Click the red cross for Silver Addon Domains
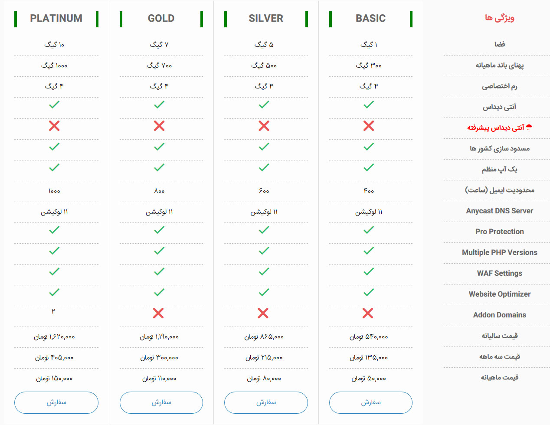This screenshot has height=425, width=550. click(263, 313)
